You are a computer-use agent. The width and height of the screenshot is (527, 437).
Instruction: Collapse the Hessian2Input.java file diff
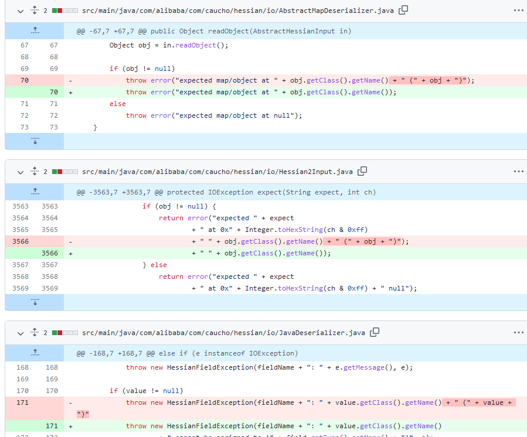click(21, 172)
